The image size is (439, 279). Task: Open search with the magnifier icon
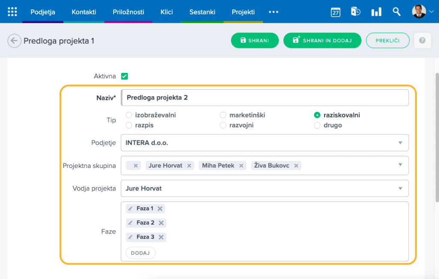pos(397,12)
